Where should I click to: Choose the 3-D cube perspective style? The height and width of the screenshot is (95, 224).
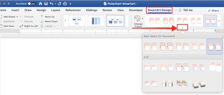click(x=215, y=67)
